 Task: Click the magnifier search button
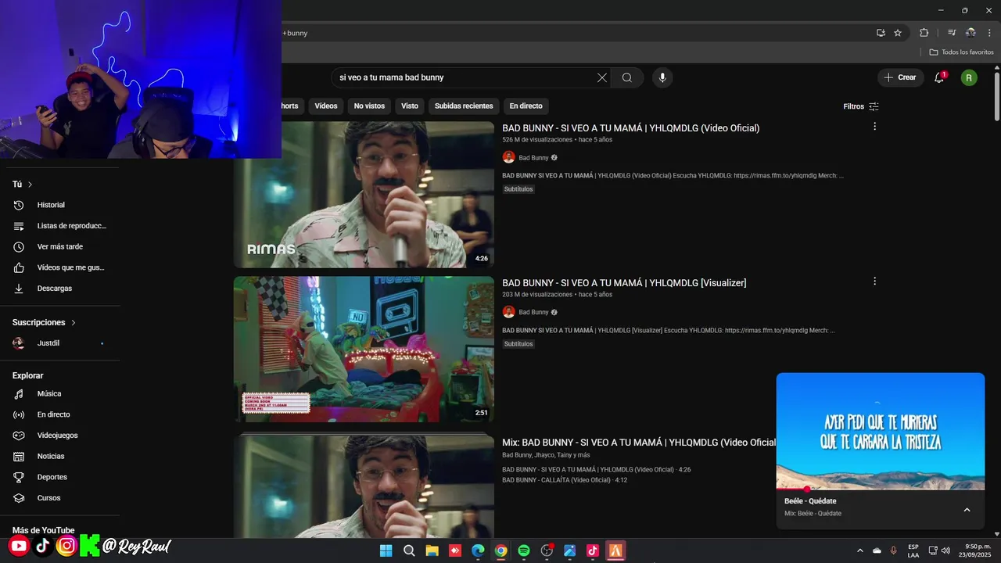click(627, 77)
